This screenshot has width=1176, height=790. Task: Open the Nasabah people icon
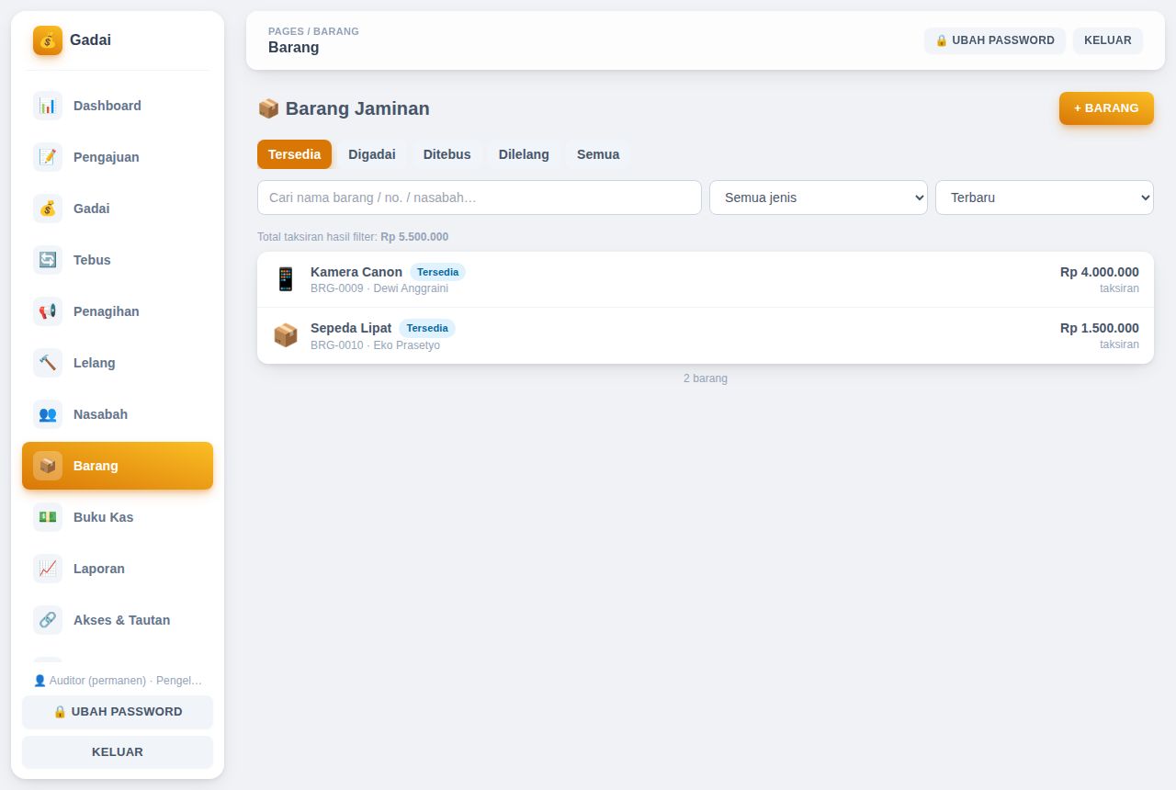click(48, 414)
